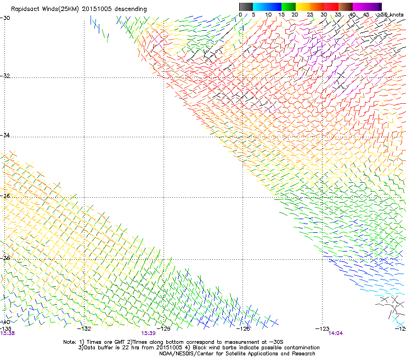Viewport: 406px width, 357px height.
Task: Click the magenta-purple 40-50 knots legend swatch
Action: pyautogui.click(x=367, y=7)
